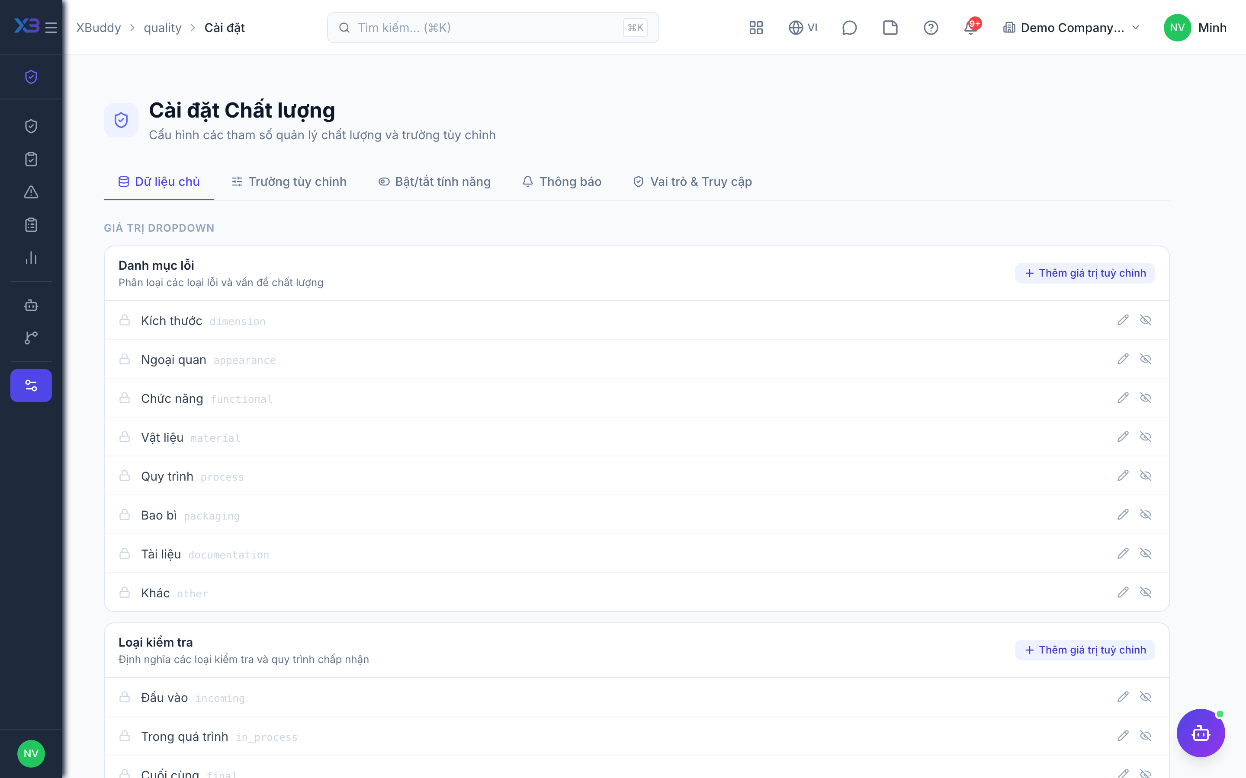The width and height of the screenshot is (1246, 778).
Task: Switch to Thông báo tab
Action: pos(562,182)
